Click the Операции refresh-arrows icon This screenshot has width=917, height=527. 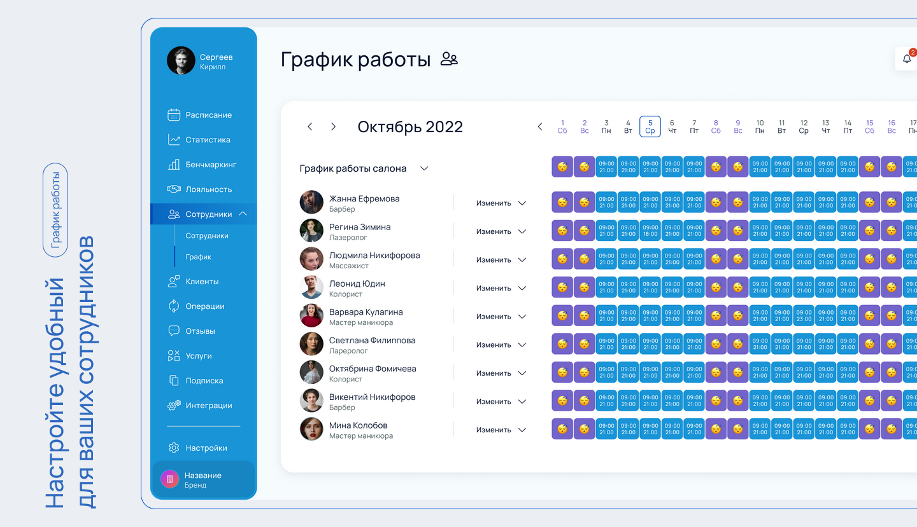click(x=174, y=306)
